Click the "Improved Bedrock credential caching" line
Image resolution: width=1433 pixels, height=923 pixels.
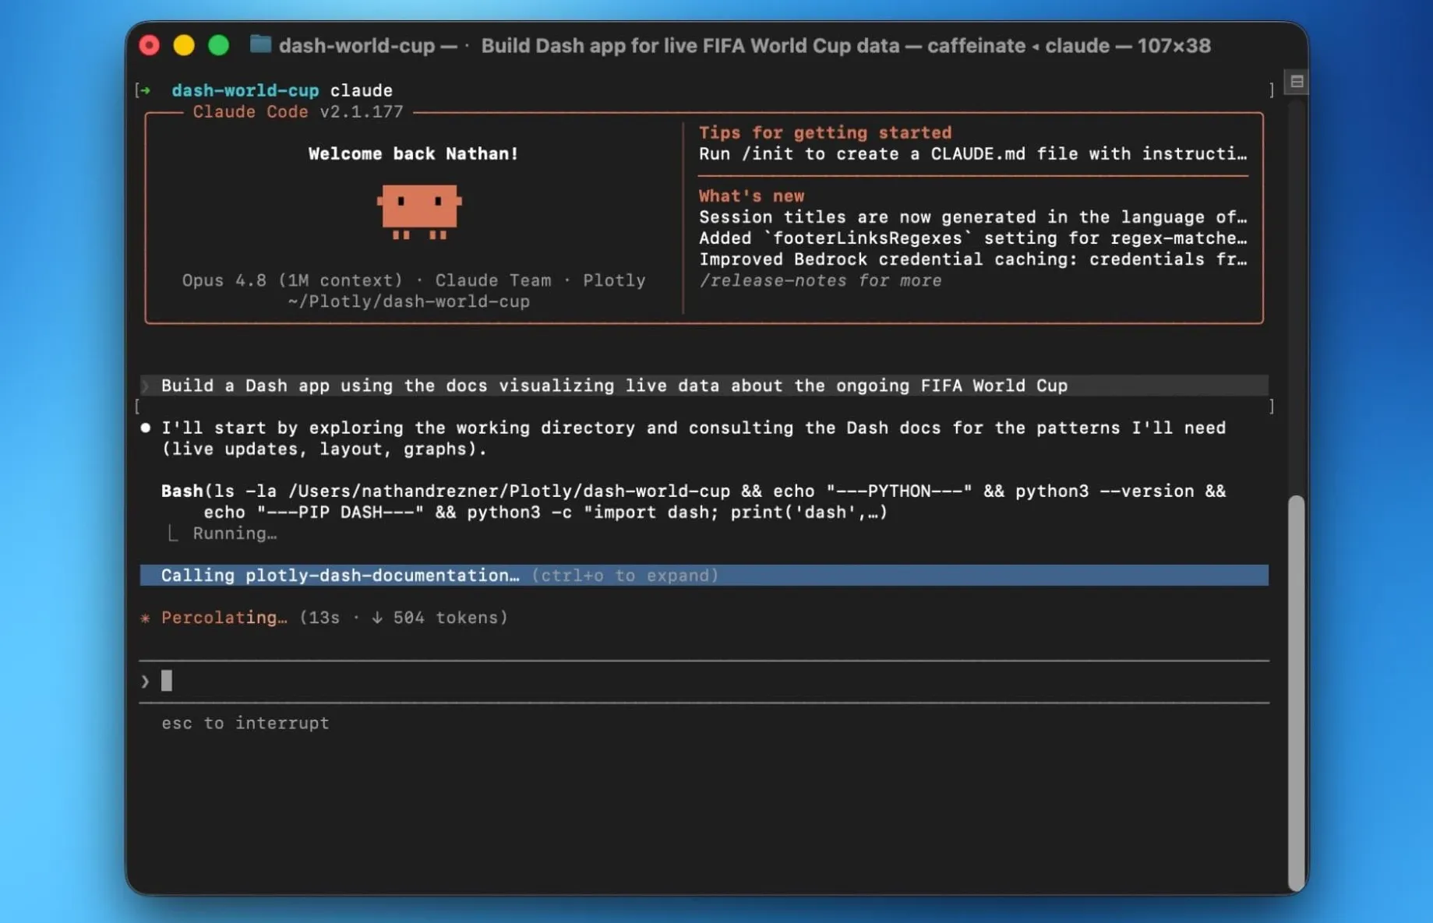pyautogui.click(x=972, y=259)
